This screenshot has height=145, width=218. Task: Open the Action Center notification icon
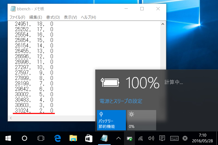pos(162,138)
